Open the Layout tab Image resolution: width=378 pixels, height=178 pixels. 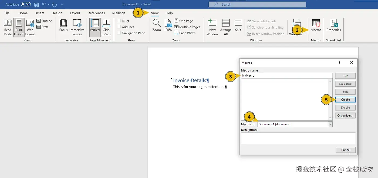point(75,13)
